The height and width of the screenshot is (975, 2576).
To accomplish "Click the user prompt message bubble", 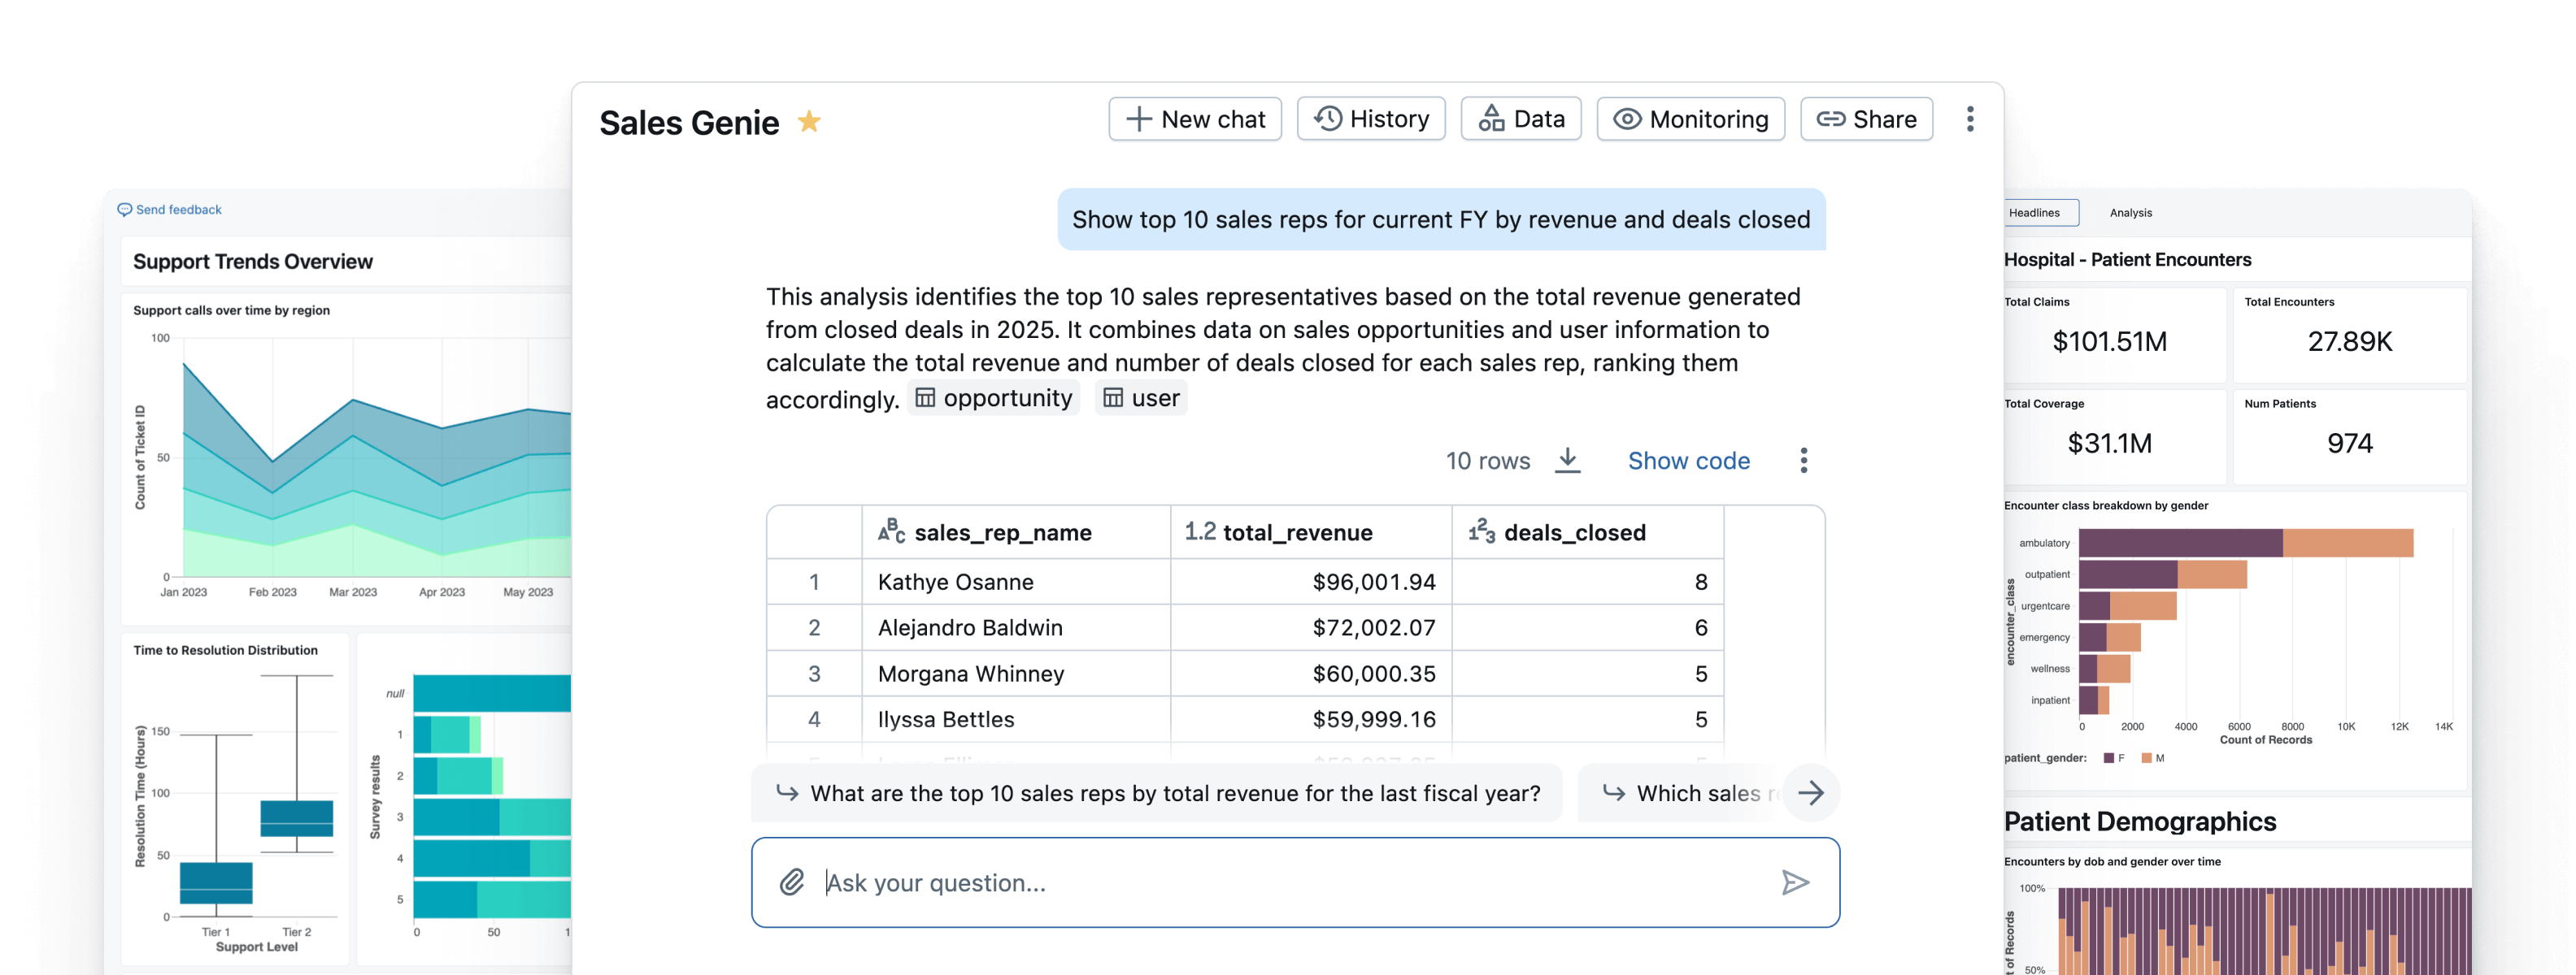I will pyautogui.click(x=1441, y=219).
